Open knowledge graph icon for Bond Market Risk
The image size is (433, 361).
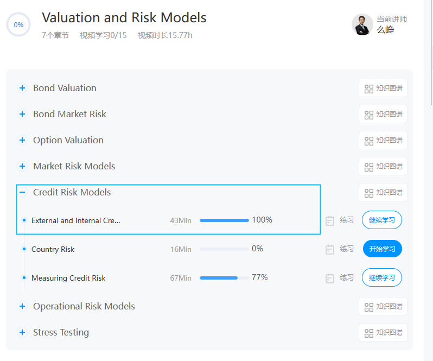pyautogui.click(x=369, y=115)
